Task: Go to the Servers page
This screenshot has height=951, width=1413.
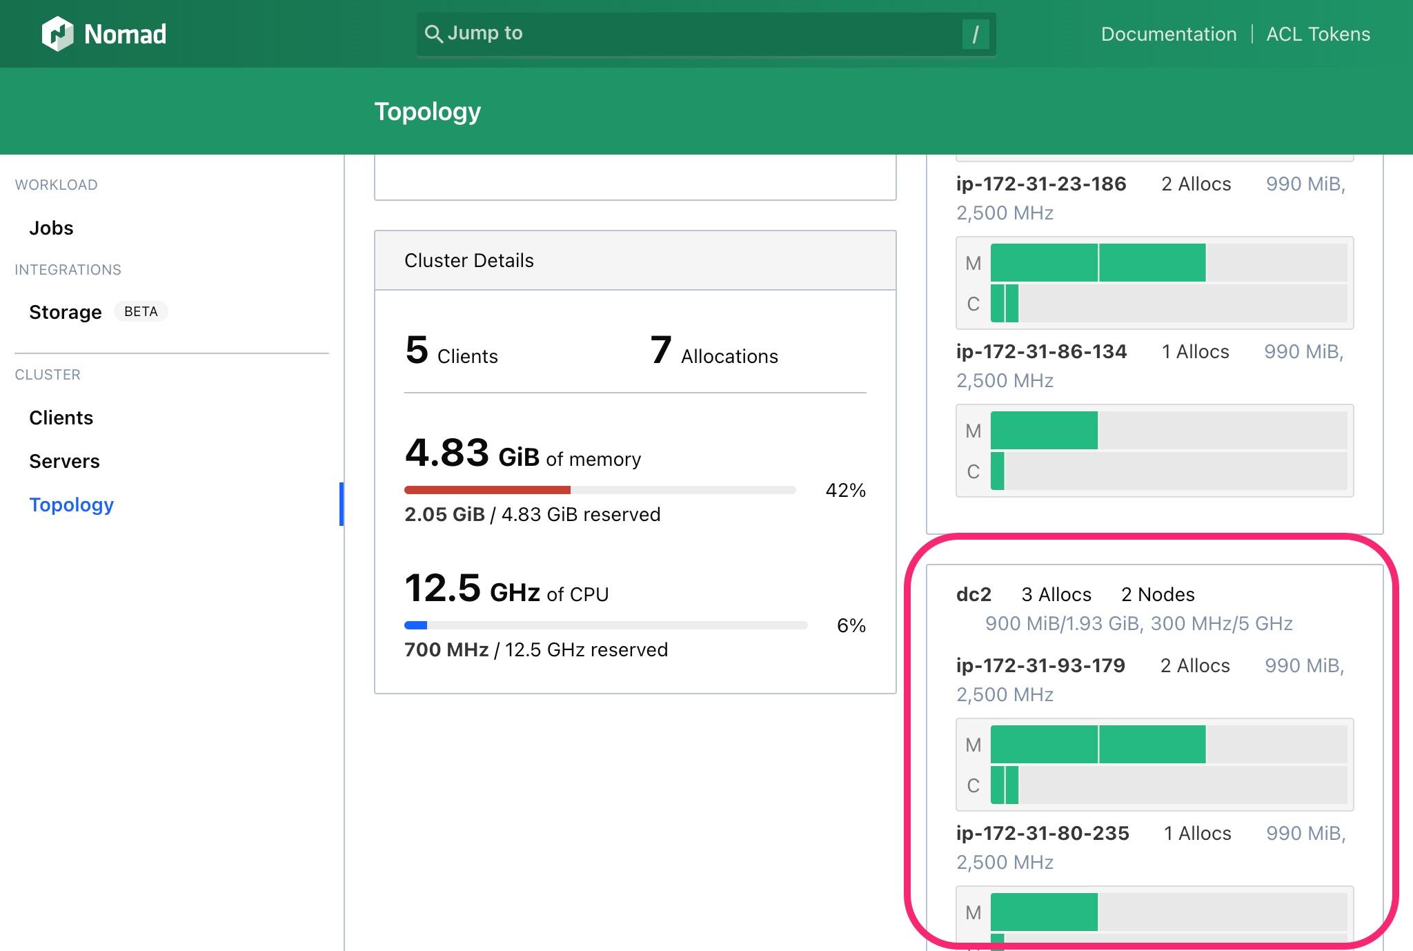Action: (64, 461)
